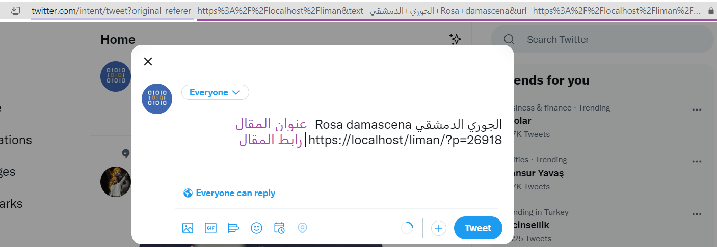Screen dimensions: 717x247
Task: Open the emoji picker icon
Action: (x=256, y=228)
